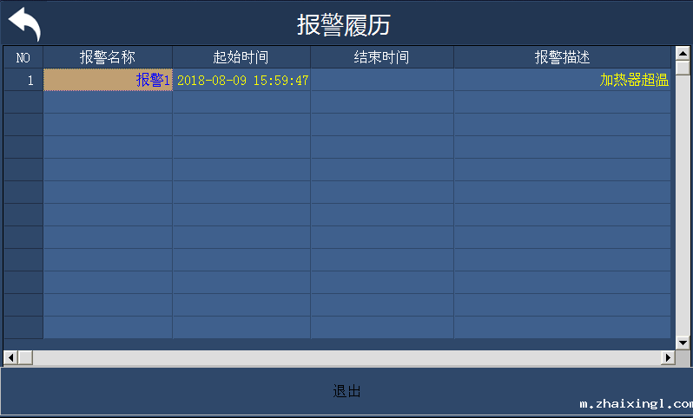693x418 pixels.
Task: Click the 报警履历 page title
Action: point(343,24)
